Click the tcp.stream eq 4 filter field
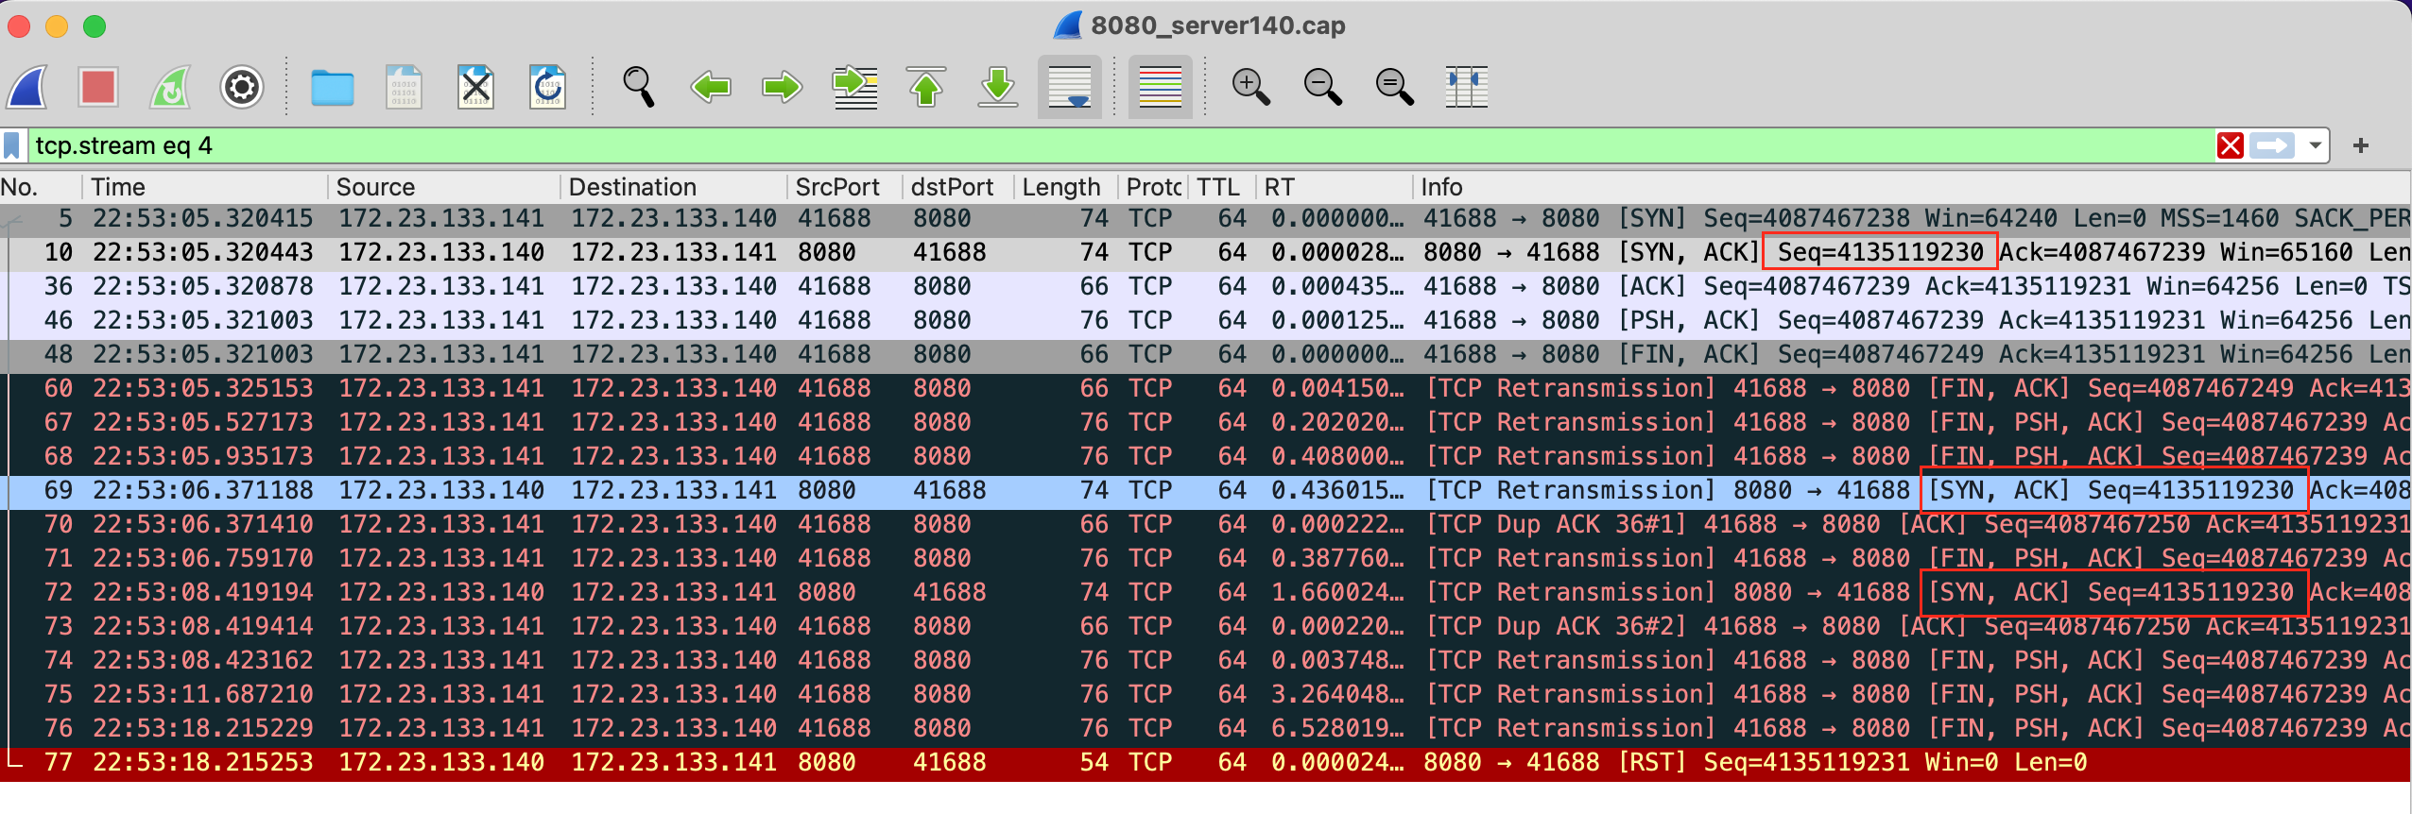2412x814 pixels. point(1120,145)
